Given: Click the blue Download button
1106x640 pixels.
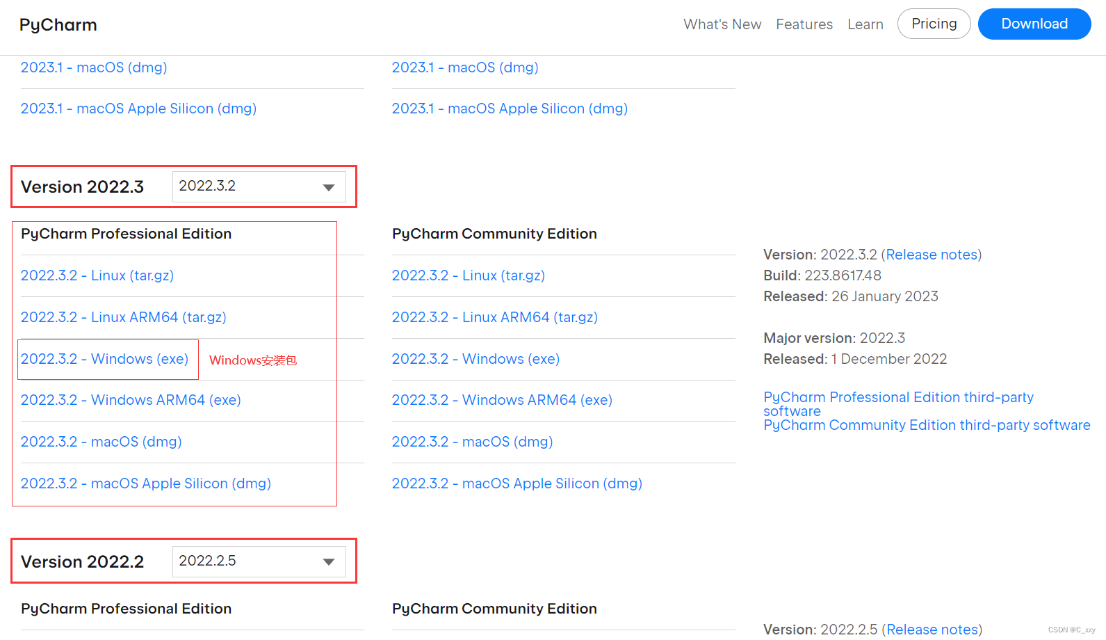Looking at the screenshot, I should tap(1034, 24).
